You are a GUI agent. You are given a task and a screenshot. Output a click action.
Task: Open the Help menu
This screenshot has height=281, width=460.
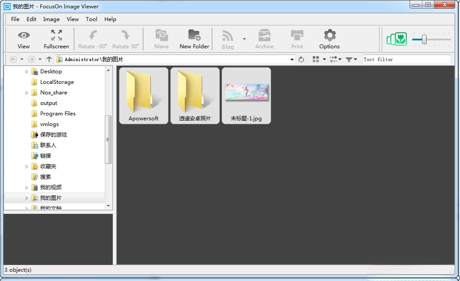coord(110,19)
